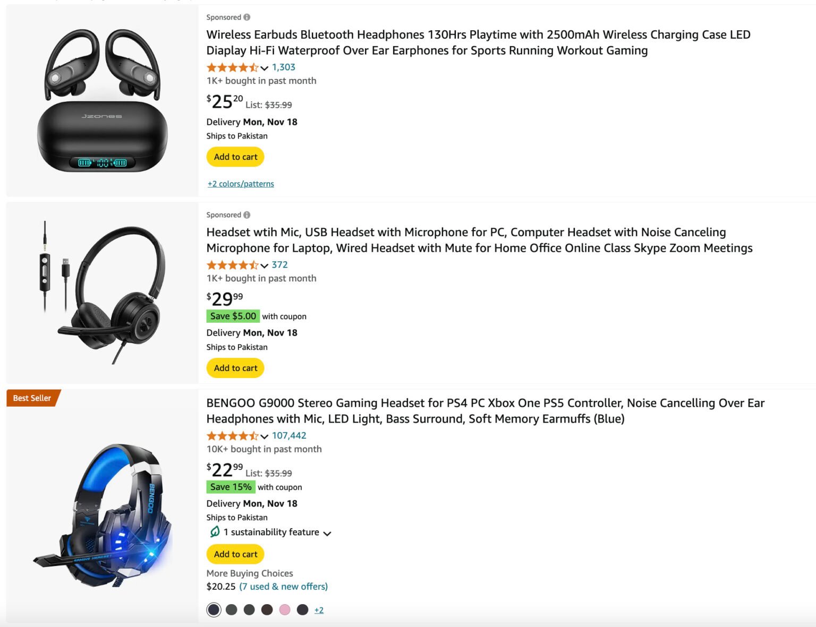Click the star rating of the USB headset
The width and height of the screenshot is (816, 627).
coord(232,265)
